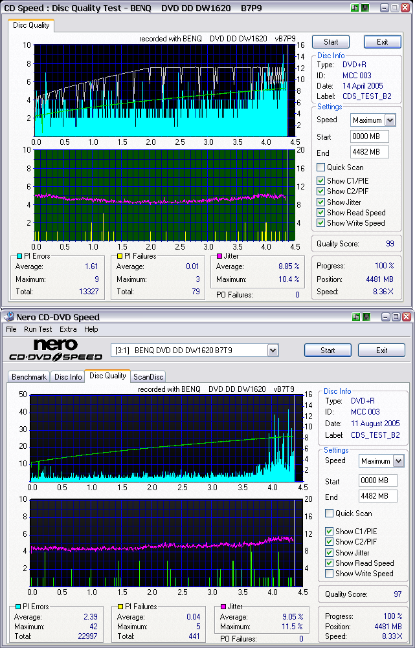Click the End MB field in the lower window
Viewport: 415px width, 648px height.
(x=377, y=497)
